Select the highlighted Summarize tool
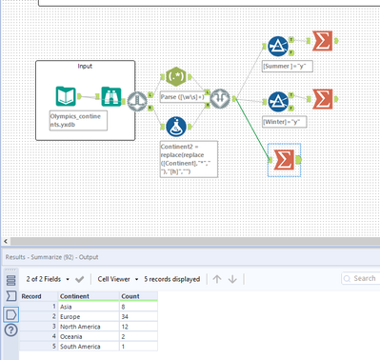Viewport: 380px width, 360px height. [x=284, y=160]
